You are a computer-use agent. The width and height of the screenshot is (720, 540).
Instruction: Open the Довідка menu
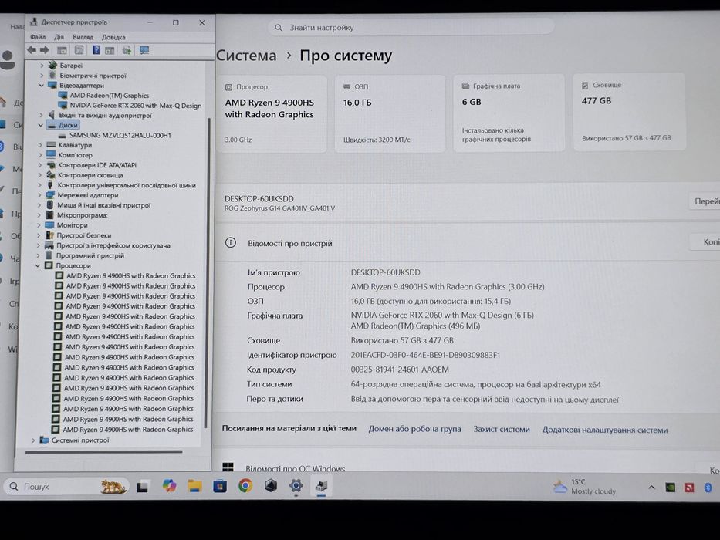point(113,37)
